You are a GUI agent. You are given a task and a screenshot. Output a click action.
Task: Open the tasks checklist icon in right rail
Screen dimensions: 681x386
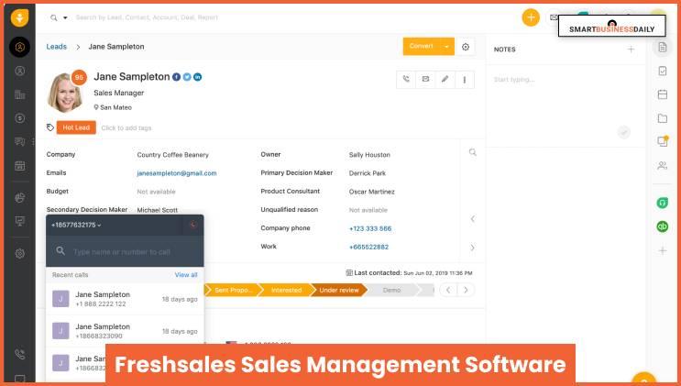point(663,71)
